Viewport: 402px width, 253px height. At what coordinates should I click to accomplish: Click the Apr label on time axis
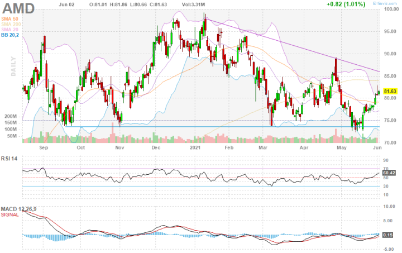(x=304, y=147)
